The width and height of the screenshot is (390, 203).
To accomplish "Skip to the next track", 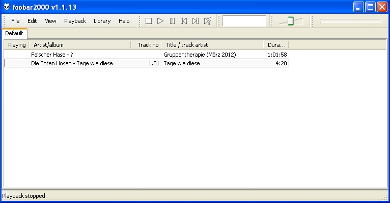I will 196,21.
